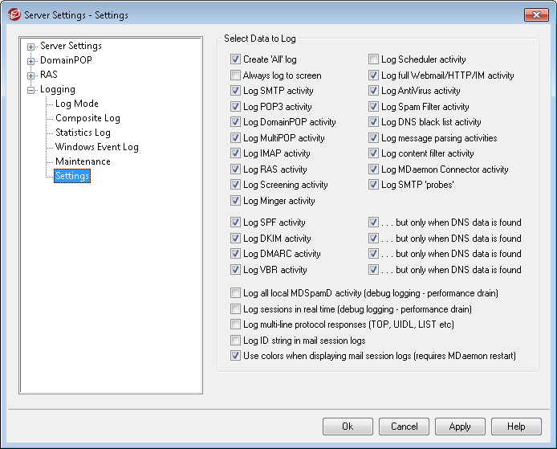Enable Log Scheduler activity checkbox
The image size is (557, 449).
pos(374,59)
